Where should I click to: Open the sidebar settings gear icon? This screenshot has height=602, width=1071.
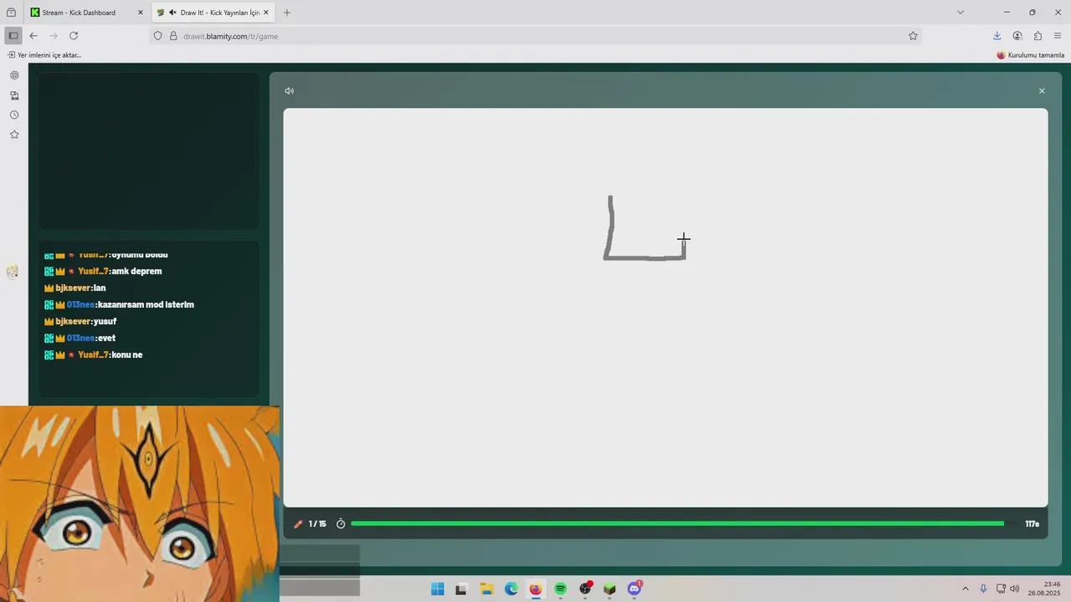[x=14, y=75]
